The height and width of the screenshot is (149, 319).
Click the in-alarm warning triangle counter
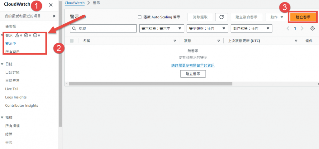tap(18, 35)
